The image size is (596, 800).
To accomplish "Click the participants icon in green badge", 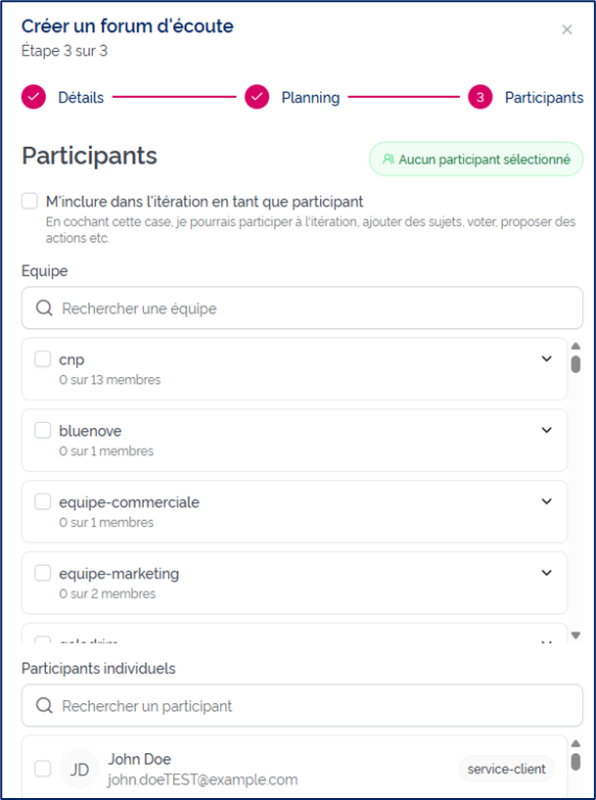I will (x=389, y=159).
